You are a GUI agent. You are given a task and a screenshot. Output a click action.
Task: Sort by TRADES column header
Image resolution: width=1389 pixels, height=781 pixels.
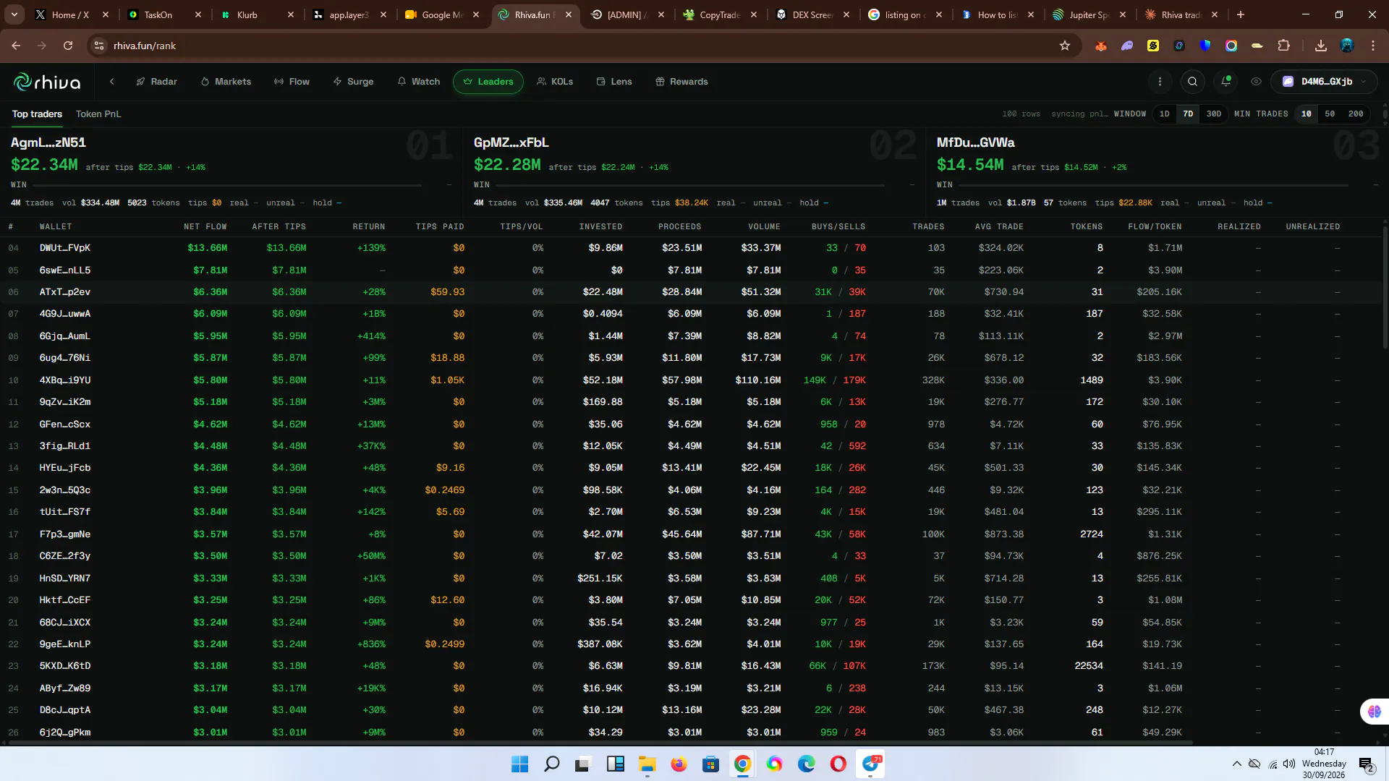click(928, 227)
